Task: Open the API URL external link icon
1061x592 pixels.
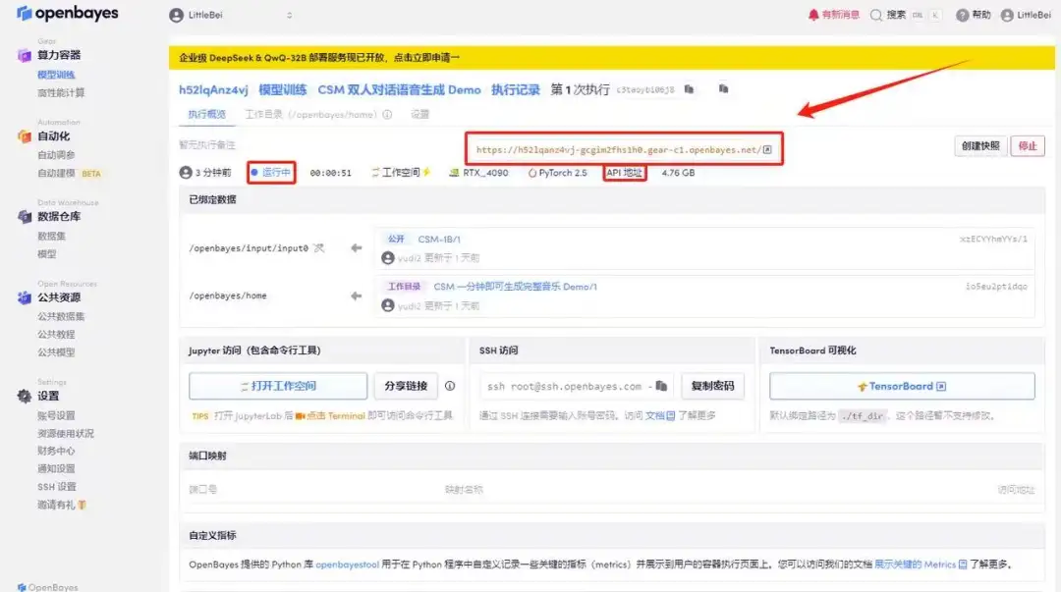Action: pos(767,149)
